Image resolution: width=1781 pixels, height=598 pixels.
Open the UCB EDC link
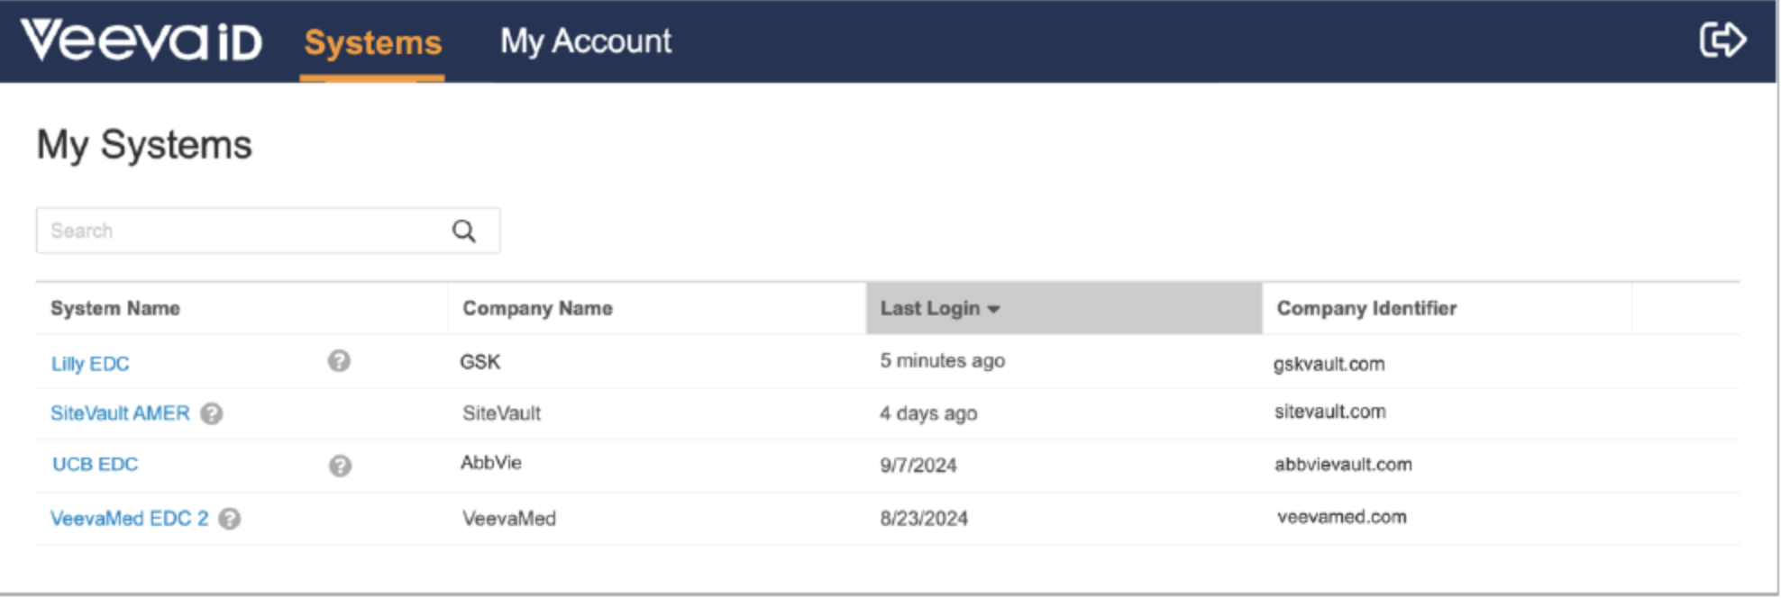95,465
